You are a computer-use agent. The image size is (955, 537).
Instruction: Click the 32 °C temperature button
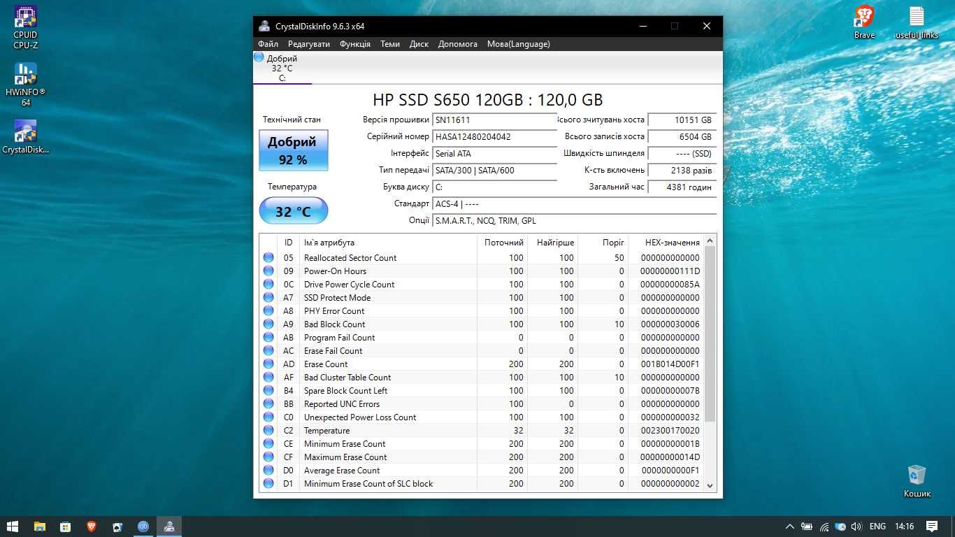(293, 210)
